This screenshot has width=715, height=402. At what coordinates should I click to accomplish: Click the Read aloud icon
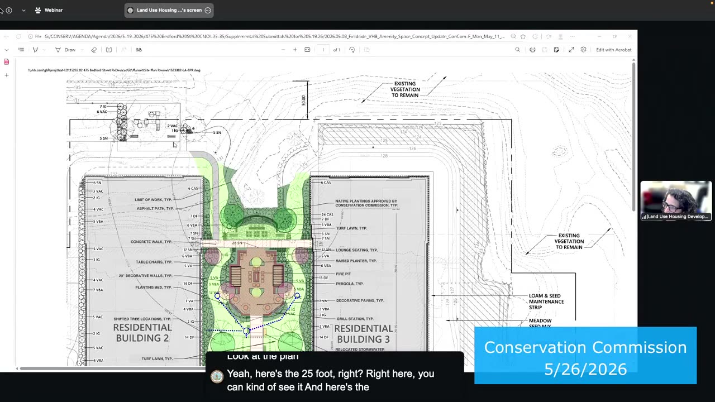[123, 50]
